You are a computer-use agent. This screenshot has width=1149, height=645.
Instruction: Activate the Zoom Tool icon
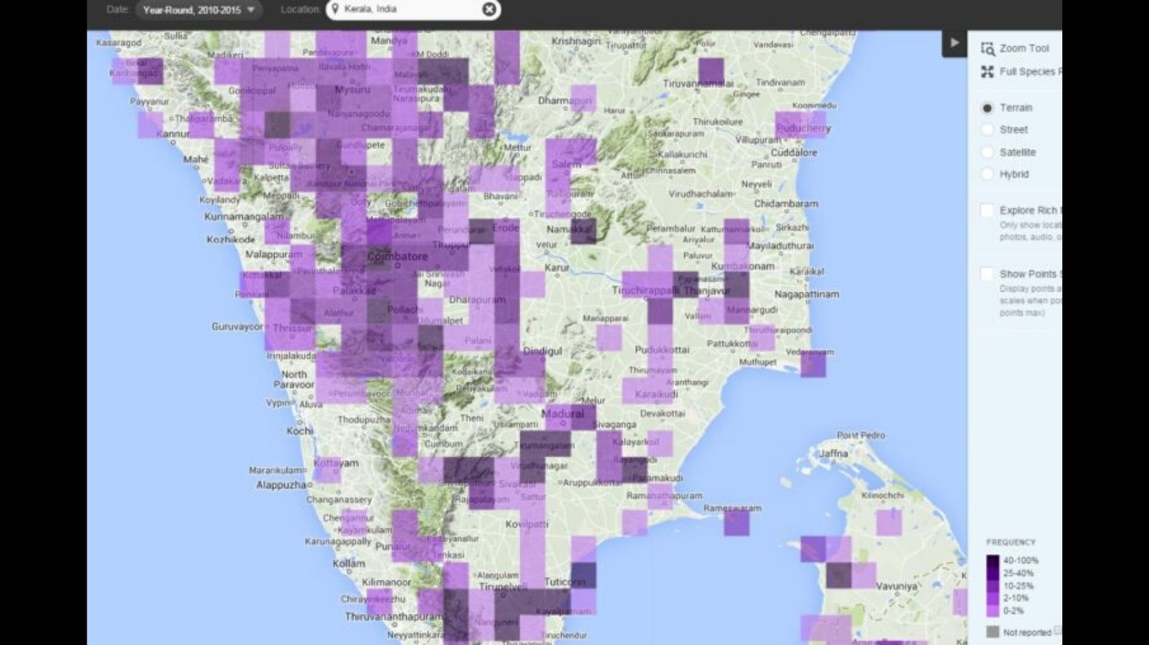pyautogui.click(x=988, y=48)
